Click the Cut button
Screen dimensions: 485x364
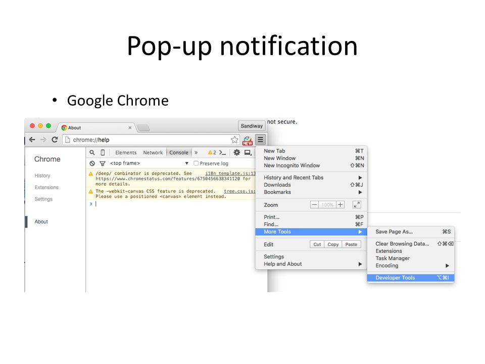click(317, 244)
